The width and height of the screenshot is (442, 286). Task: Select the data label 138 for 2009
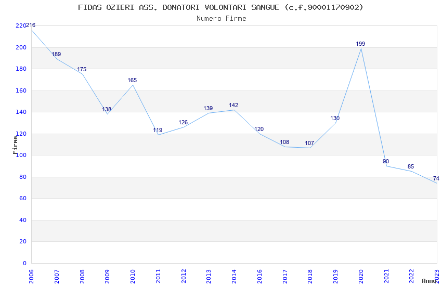(107, 109)
